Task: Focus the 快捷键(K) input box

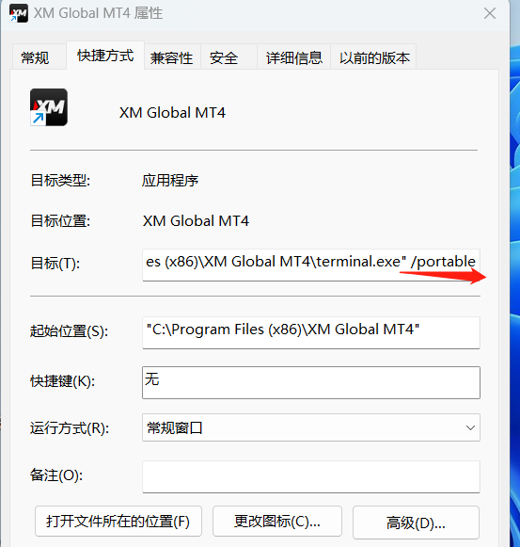Action: pos(311,382)
